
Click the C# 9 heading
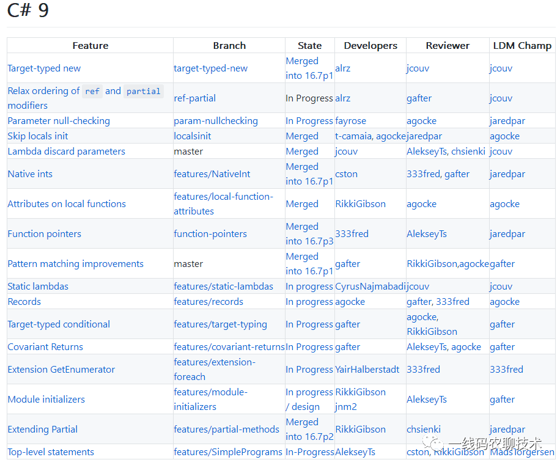[28, 10]
